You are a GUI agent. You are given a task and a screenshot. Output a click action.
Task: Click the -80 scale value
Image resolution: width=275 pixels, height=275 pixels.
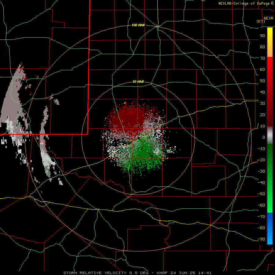pos(261,228)
